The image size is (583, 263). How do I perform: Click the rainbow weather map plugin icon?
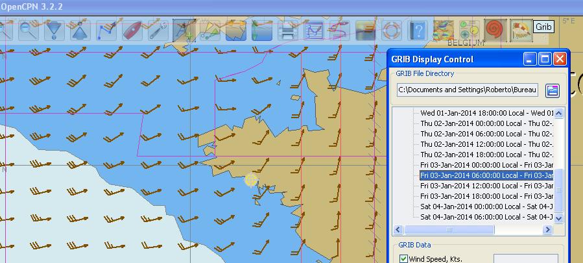443,30
